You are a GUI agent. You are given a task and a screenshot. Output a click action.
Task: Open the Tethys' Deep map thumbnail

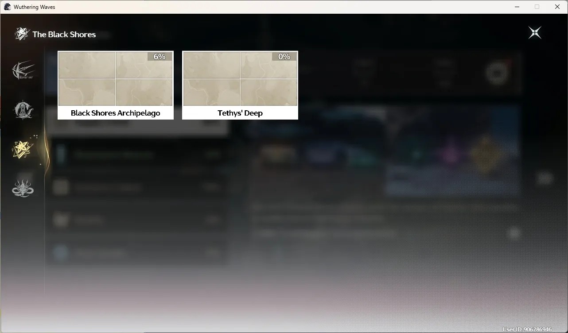coord(240,79)
